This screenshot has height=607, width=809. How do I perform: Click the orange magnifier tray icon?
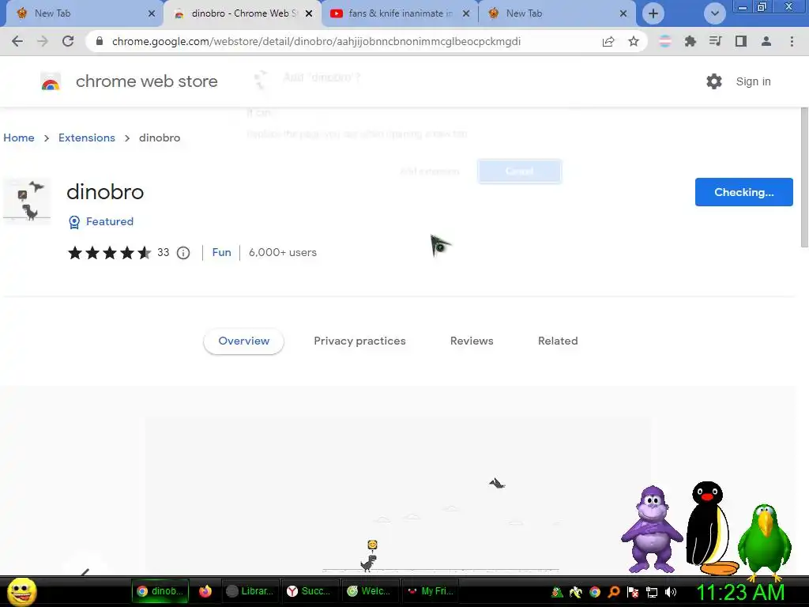(x=614, y=592)
